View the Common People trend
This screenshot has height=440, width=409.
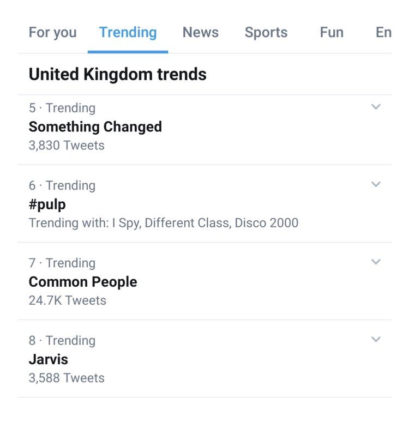click(83, 281)
